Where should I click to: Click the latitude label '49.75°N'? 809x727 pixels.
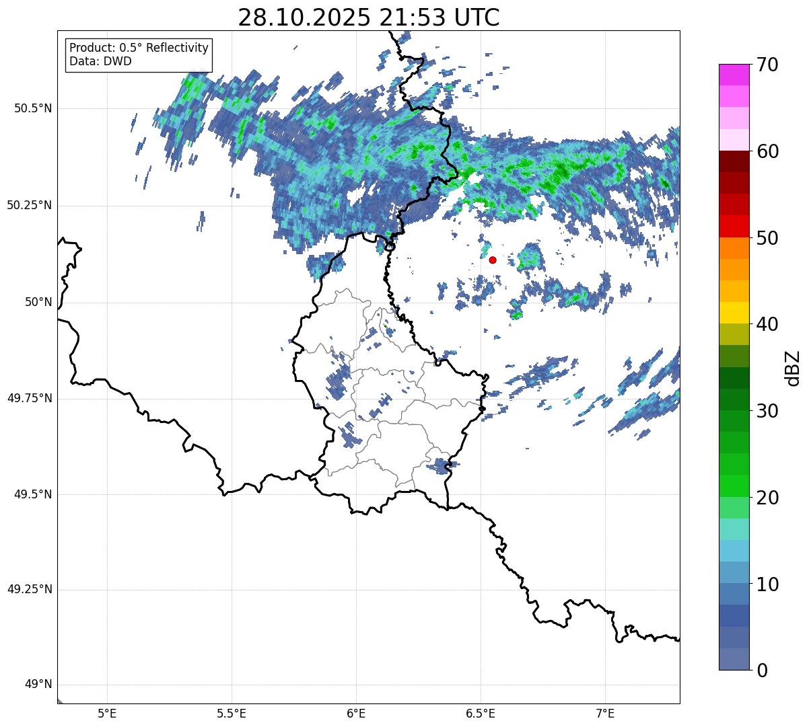click(x=29, y=398)
